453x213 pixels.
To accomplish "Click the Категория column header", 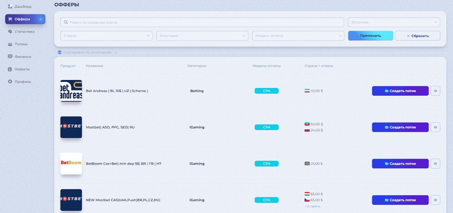I will tap(197, 66).
